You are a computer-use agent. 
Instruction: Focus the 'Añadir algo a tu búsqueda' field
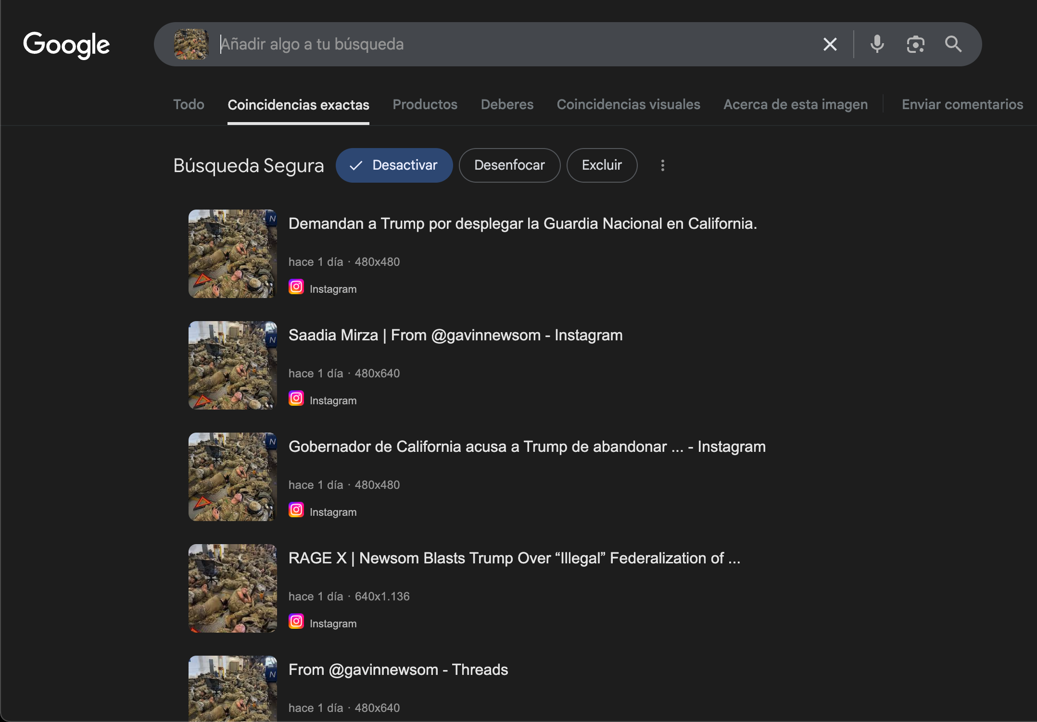tap(515, 44)
